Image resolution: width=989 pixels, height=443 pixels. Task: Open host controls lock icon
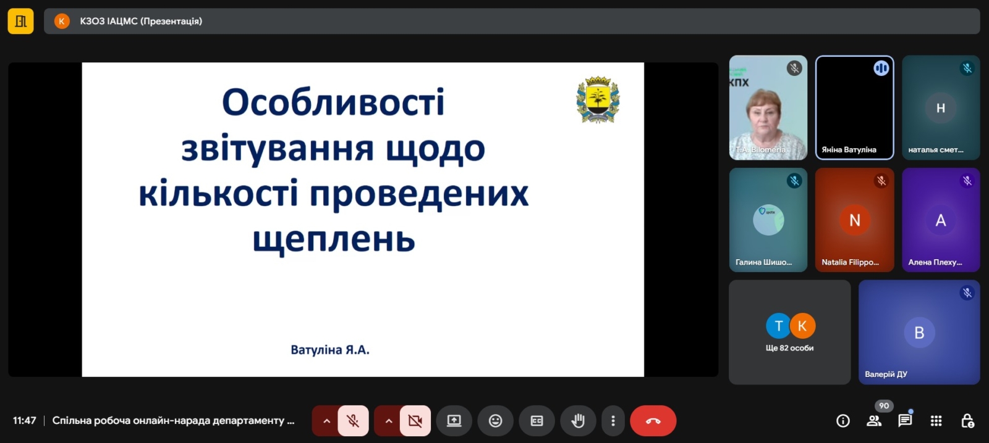967,421
